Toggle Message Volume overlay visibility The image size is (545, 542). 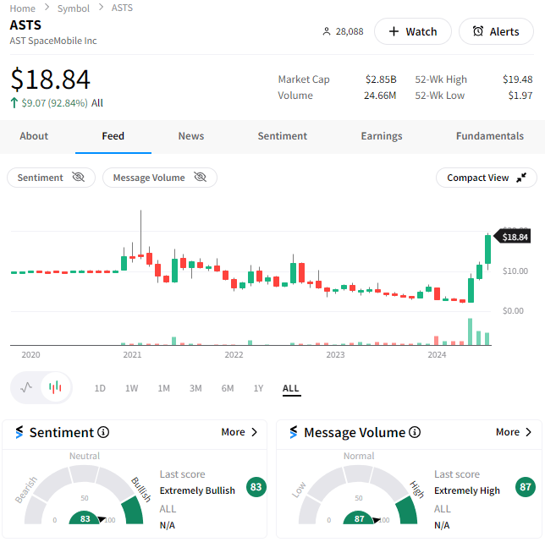(160, 178)
